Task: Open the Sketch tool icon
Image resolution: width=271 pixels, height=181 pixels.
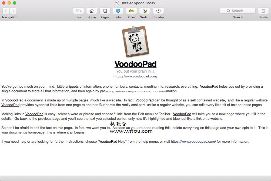Action: (x=145, y=11)
